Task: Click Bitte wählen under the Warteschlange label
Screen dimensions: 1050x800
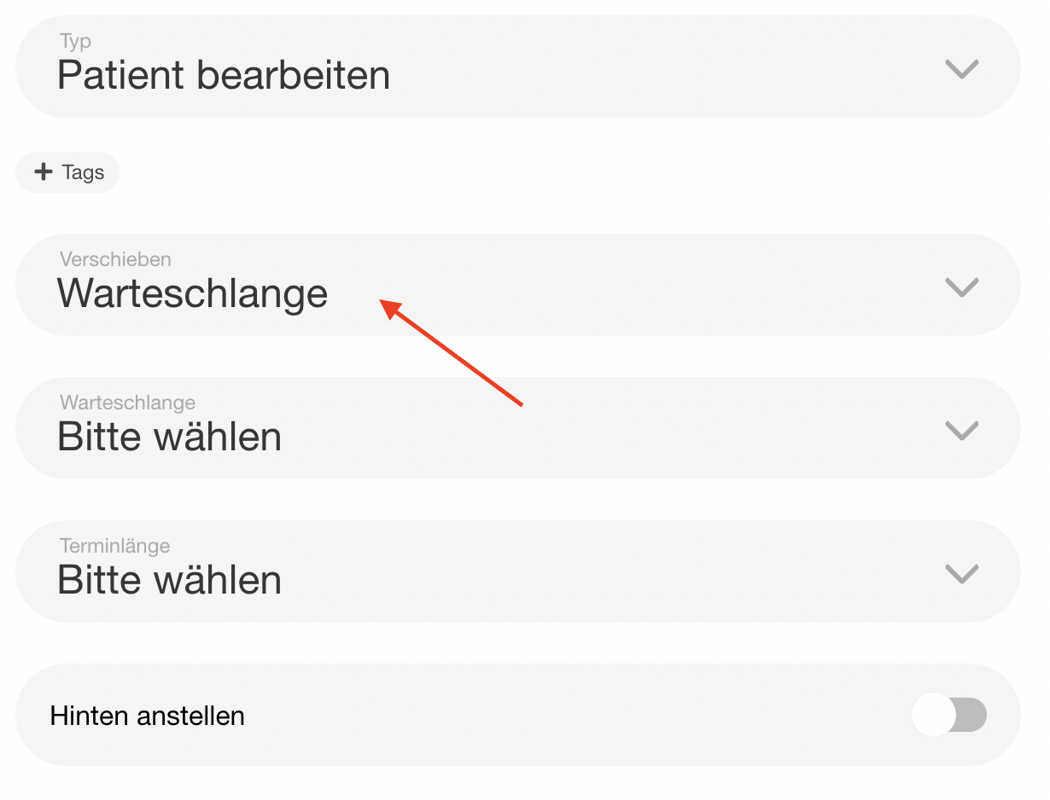Action: click(x=169, y=438)
